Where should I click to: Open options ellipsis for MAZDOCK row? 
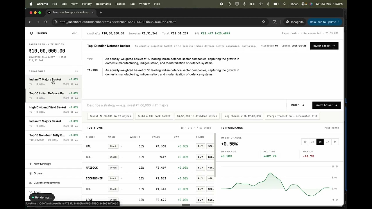[121, 168]
